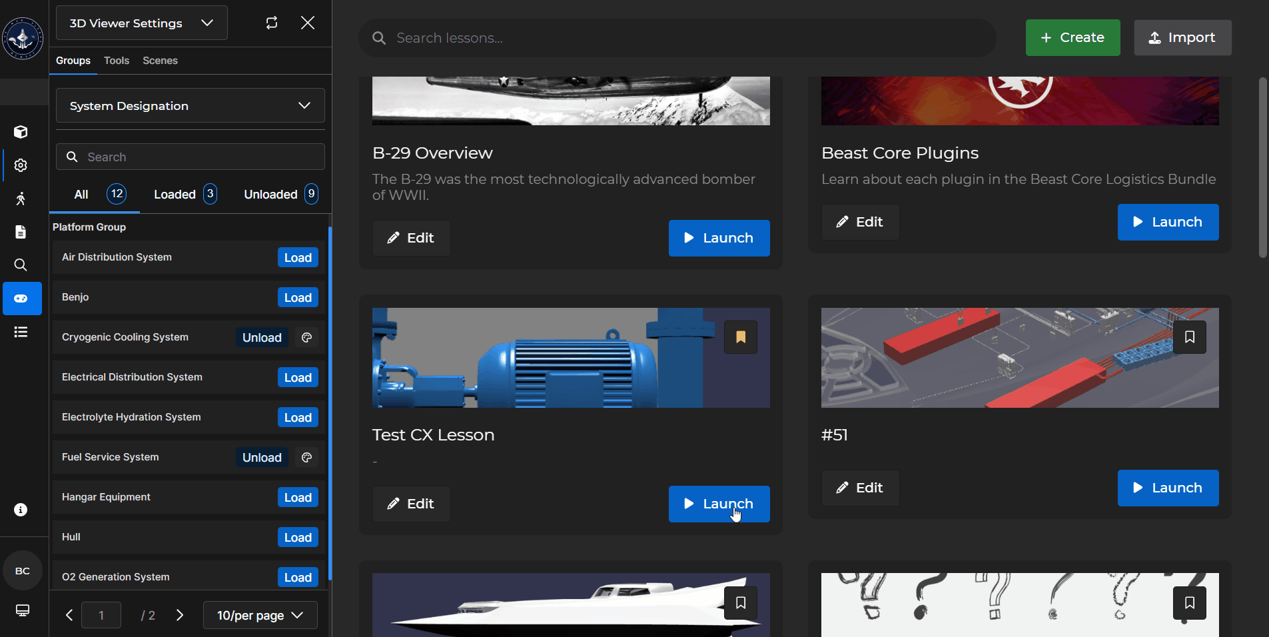The image size is (1269, 637).
Task: Expand the 3D Viewer Settings dropdown
Action: (x=142, y=23)
